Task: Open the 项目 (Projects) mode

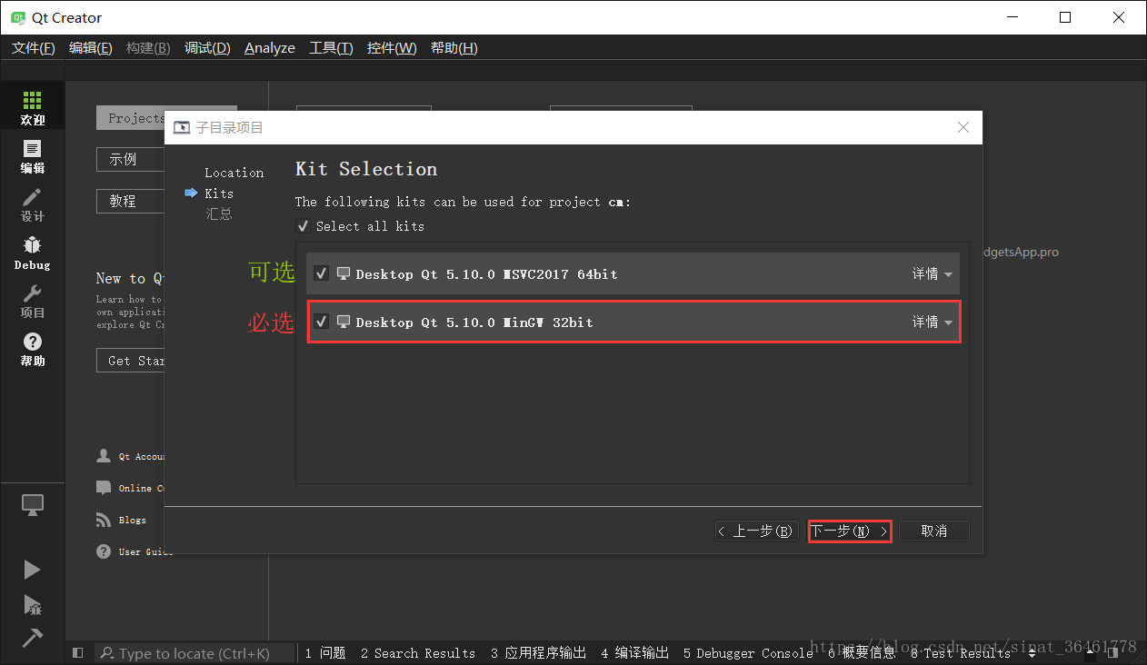Action: click(x=33, y=301)
